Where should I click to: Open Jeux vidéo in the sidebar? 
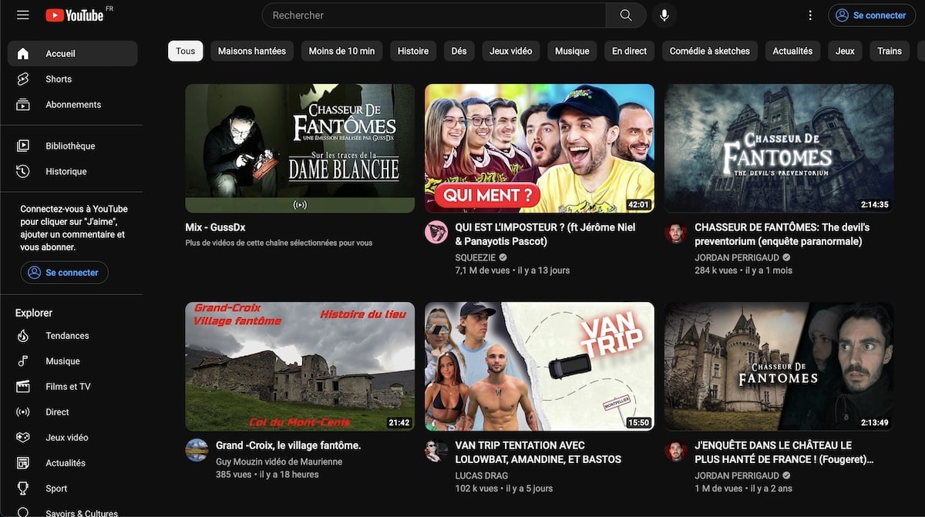72,437
